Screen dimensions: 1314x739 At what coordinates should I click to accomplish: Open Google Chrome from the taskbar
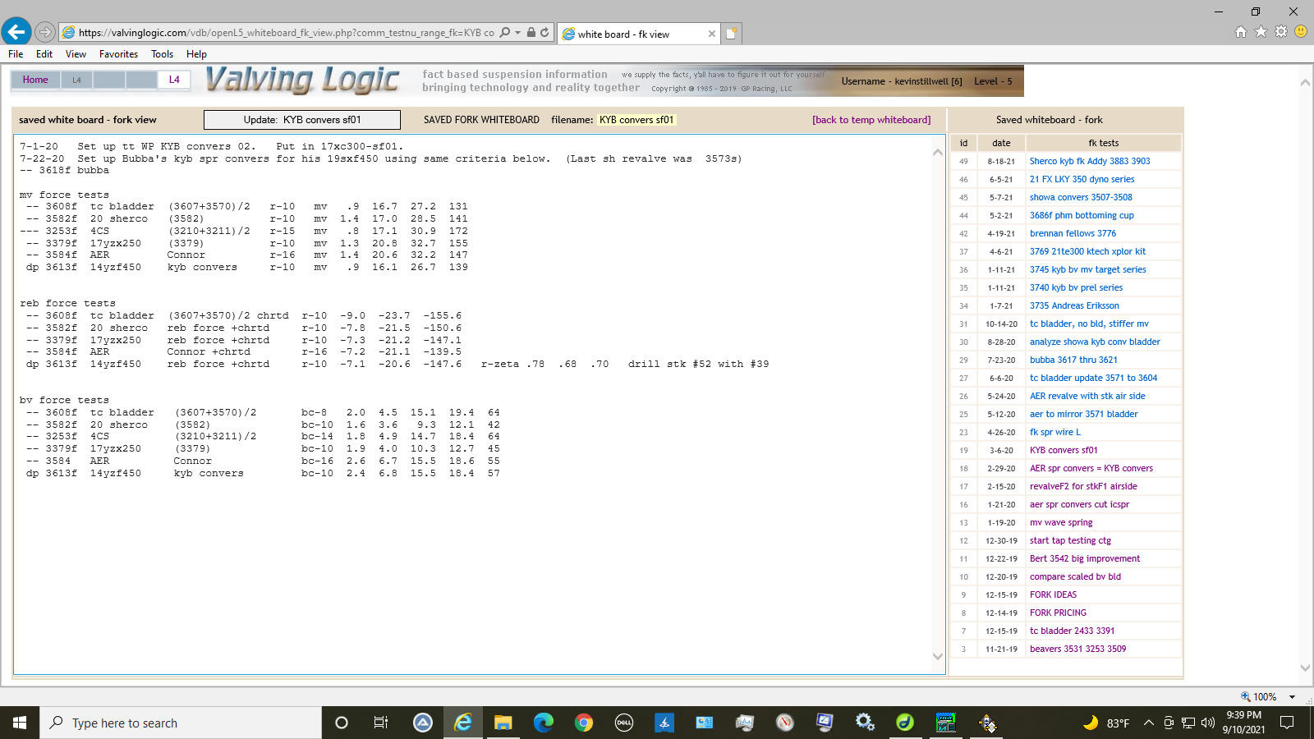coord(584,723)
